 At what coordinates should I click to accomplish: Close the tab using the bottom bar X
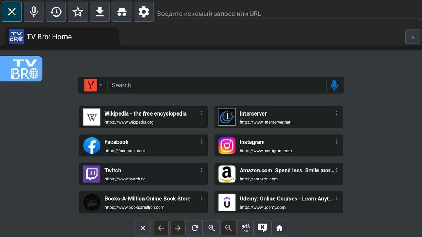click(x=143, y=228)
